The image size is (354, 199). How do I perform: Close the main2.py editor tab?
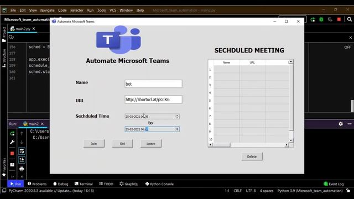pyautogui.click(x=34, y=29)
